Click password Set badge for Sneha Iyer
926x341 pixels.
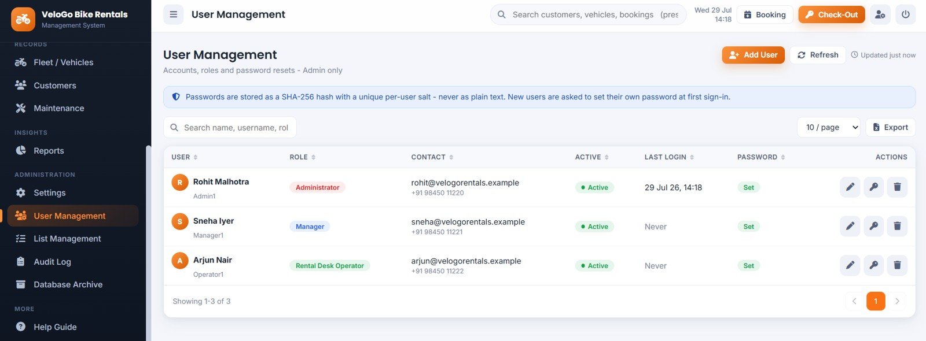(x=748, y=227)
